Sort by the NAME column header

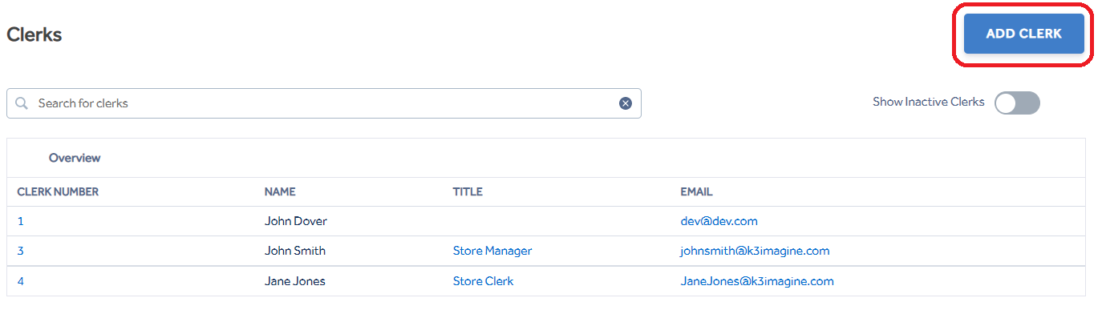click(280, 192)
